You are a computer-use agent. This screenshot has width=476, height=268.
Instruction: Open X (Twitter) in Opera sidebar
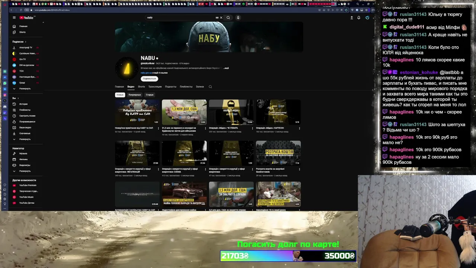tap(5, 101)
